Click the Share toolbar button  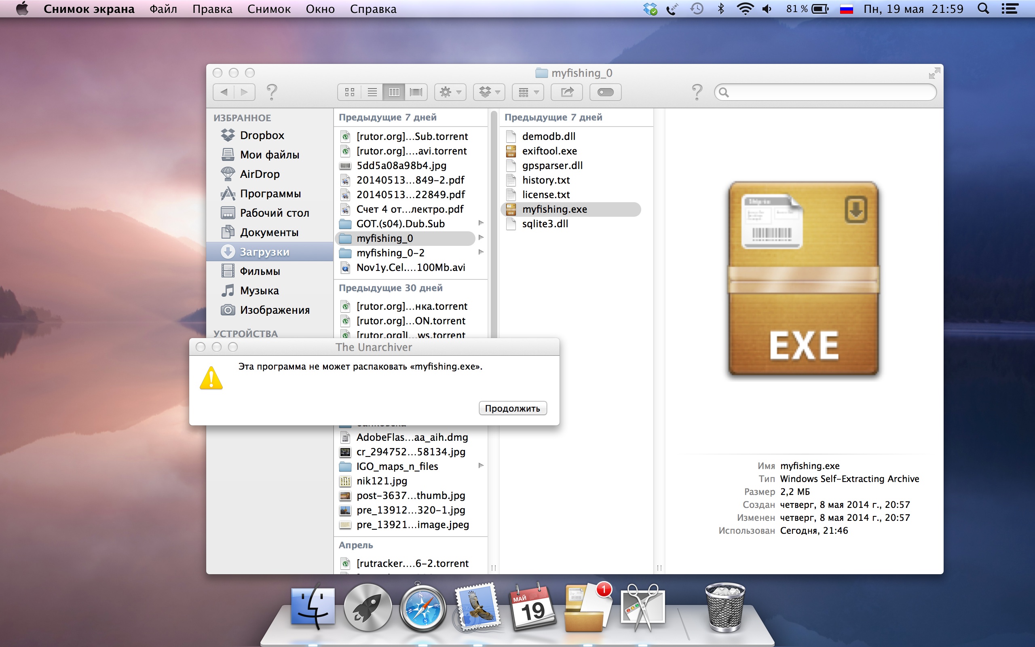pyautogui.click(x=567, y=92)
